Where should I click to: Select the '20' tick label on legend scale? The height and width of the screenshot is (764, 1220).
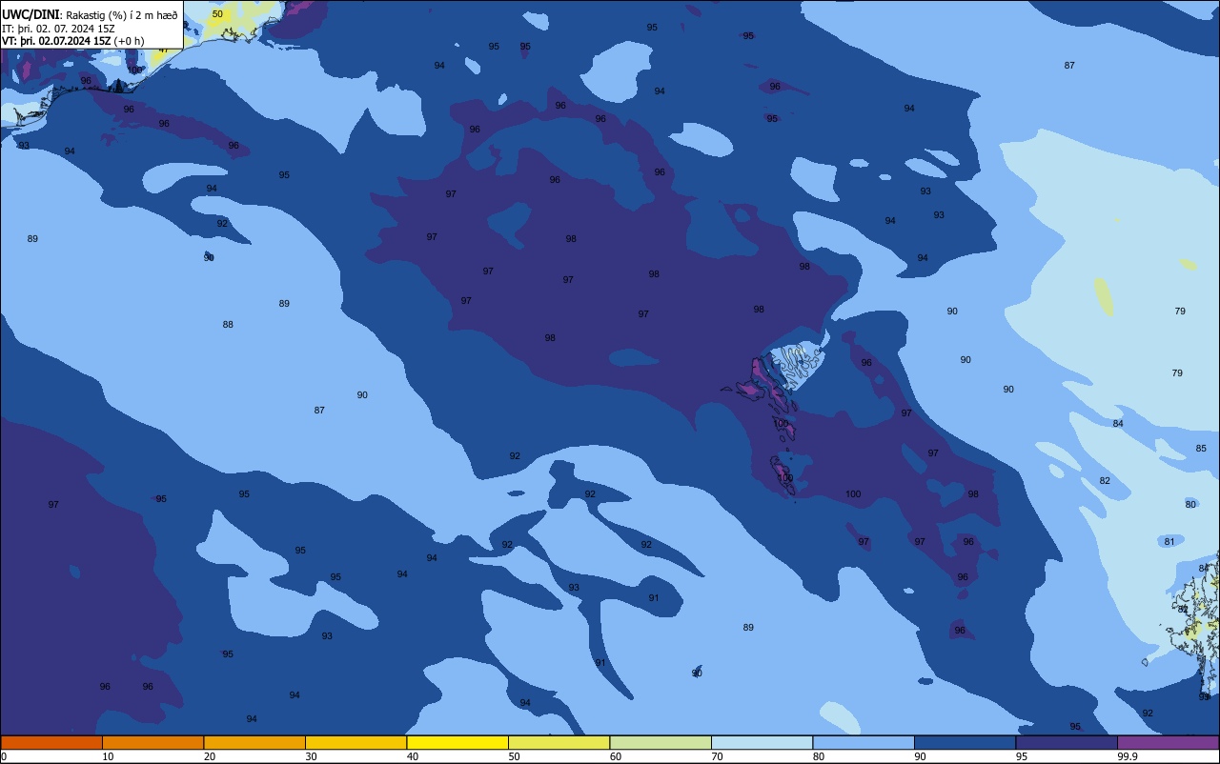(210, 756)
